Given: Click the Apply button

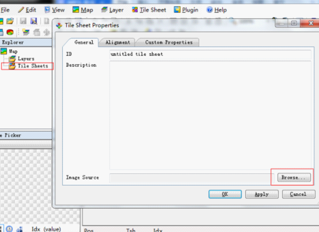Looking at the screenshot, I should pos(262,194).
